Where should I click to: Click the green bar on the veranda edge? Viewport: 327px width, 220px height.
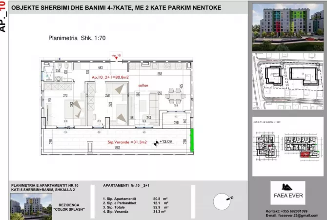pyautogui.click(x=192, y=138)
